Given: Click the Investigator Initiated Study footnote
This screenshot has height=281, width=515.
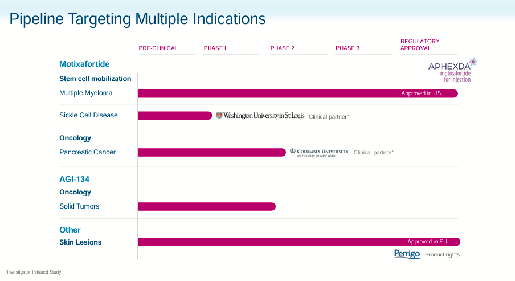Looking at the screenshot, I should click(x=34, y=272).
